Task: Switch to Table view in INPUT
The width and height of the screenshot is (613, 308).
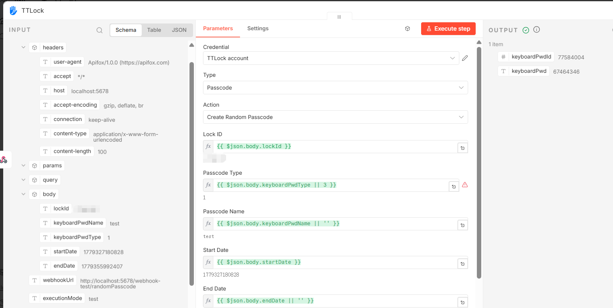Action: point(154,30)
